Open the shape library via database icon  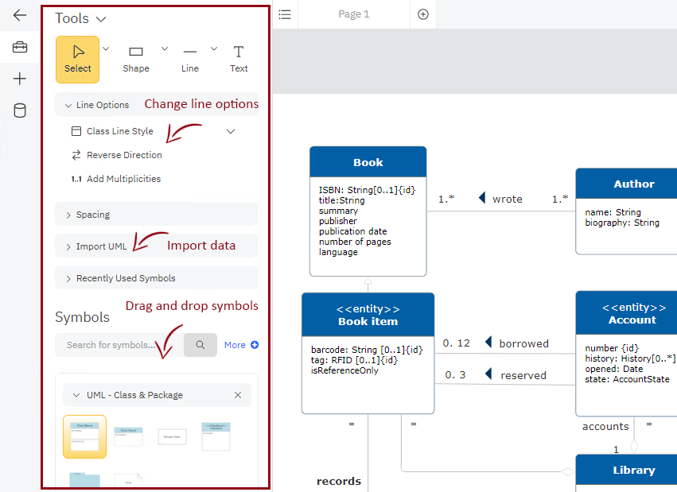click(20, 110)
